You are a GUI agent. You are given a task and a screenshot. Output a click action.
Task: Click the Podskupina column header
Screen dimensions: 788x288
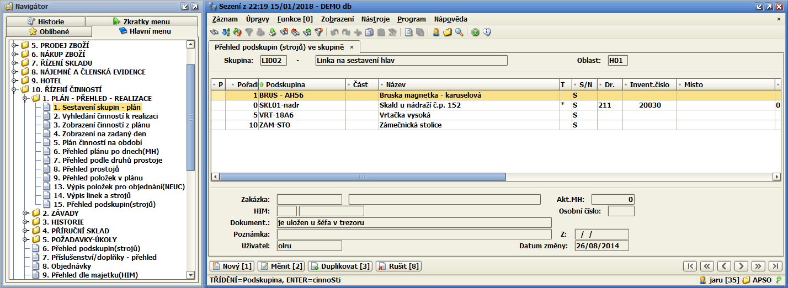(x=302, y=84)
